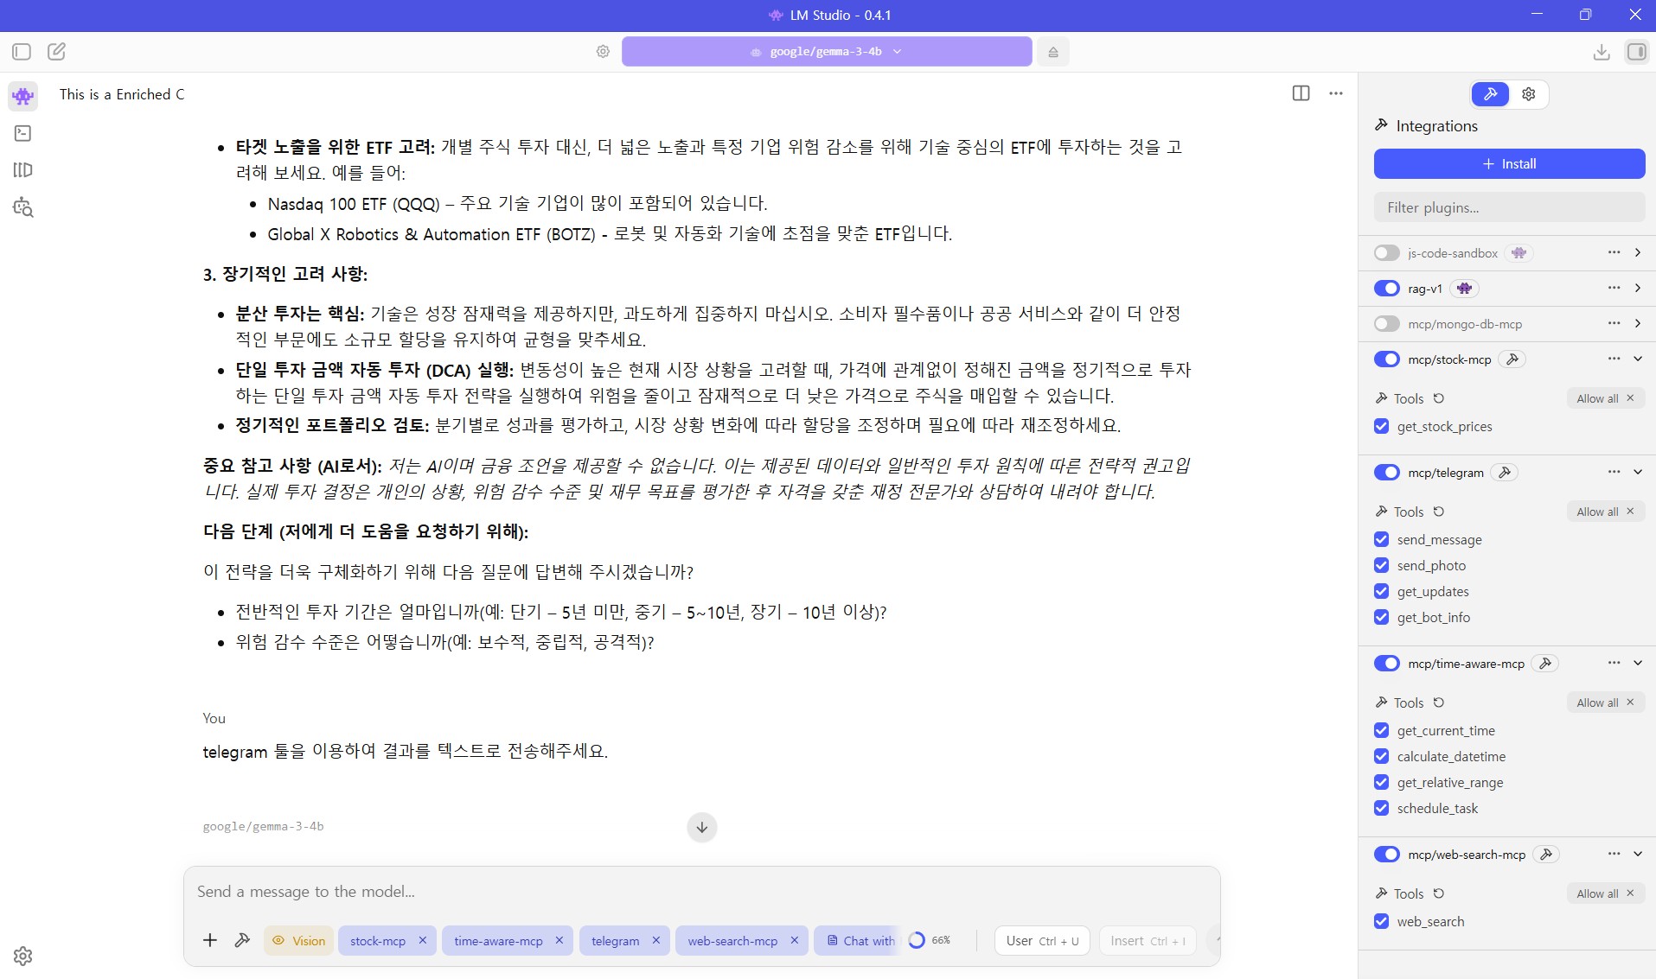1656x979 pixels.
Task: Uncheck the schedule_task tool
Action: (x=1381, y=808)
